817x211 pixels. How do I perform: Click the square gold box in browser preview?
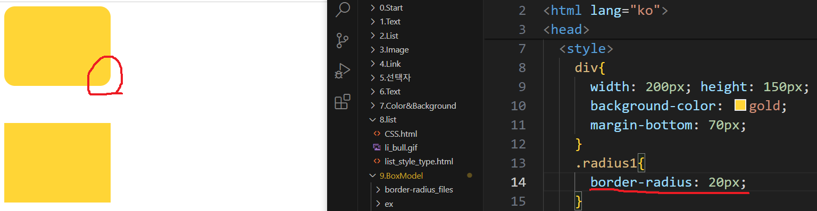click(57, 163)
